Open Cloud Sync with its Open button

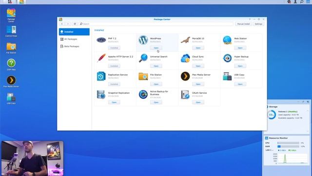[x=198, y=66]
